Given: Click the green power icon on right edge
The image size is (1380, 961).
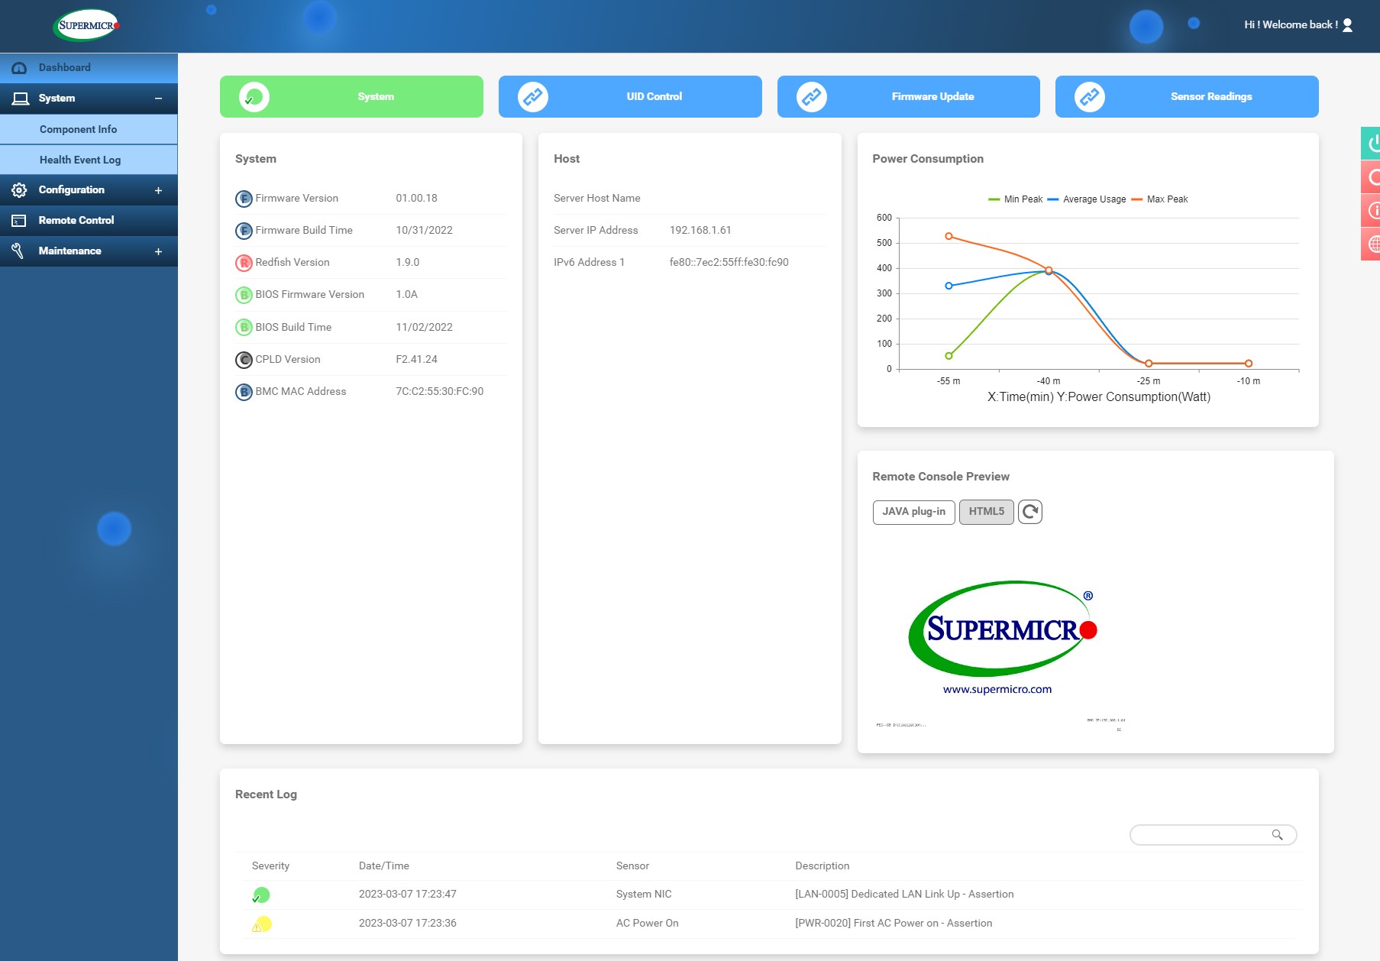Looking at the screenshot, I should point(1372,143).
